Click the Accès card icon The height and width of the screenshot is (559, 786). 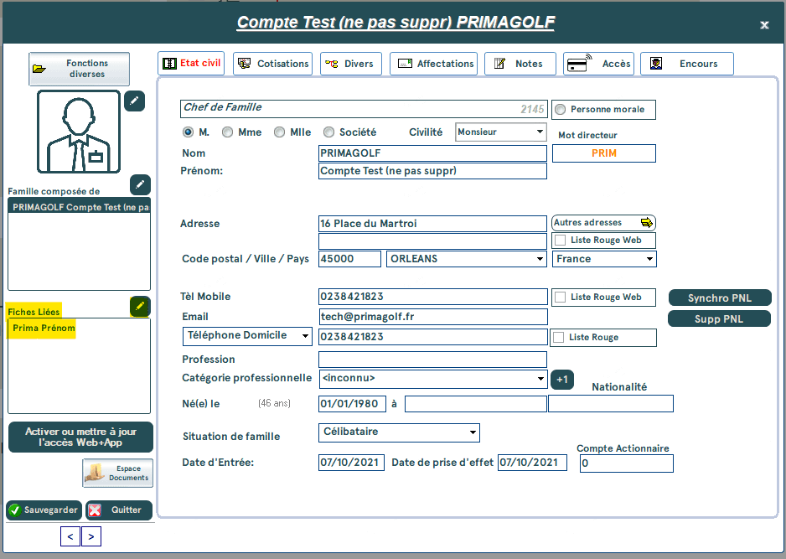point(579,64)
